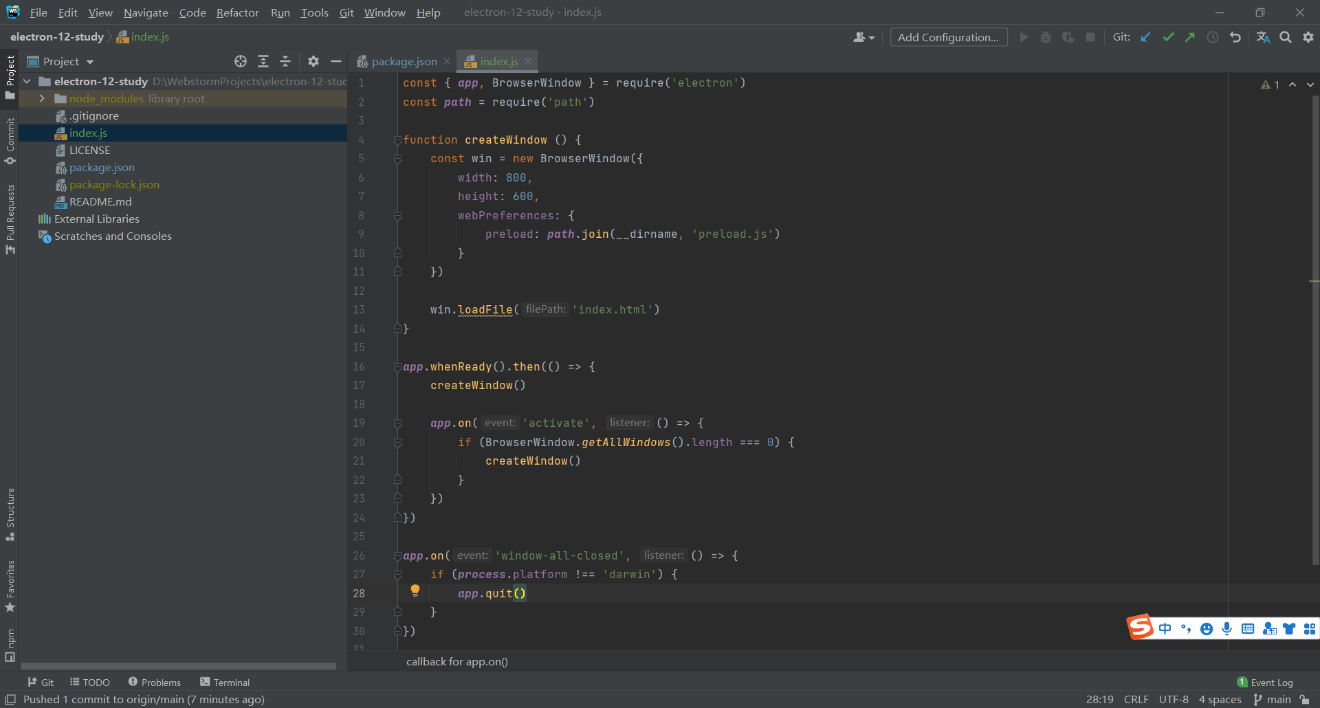This screenshot has height=708, width=1320.
Task: Expand all items in Project panel
Action: click(x=263, y=61)
